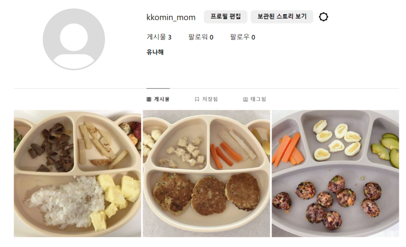This screenshot has width=406, height=247.
Task: Click the 보관된 스토리 보기 button
Action: pyautogui.click(x=282, y=17)
